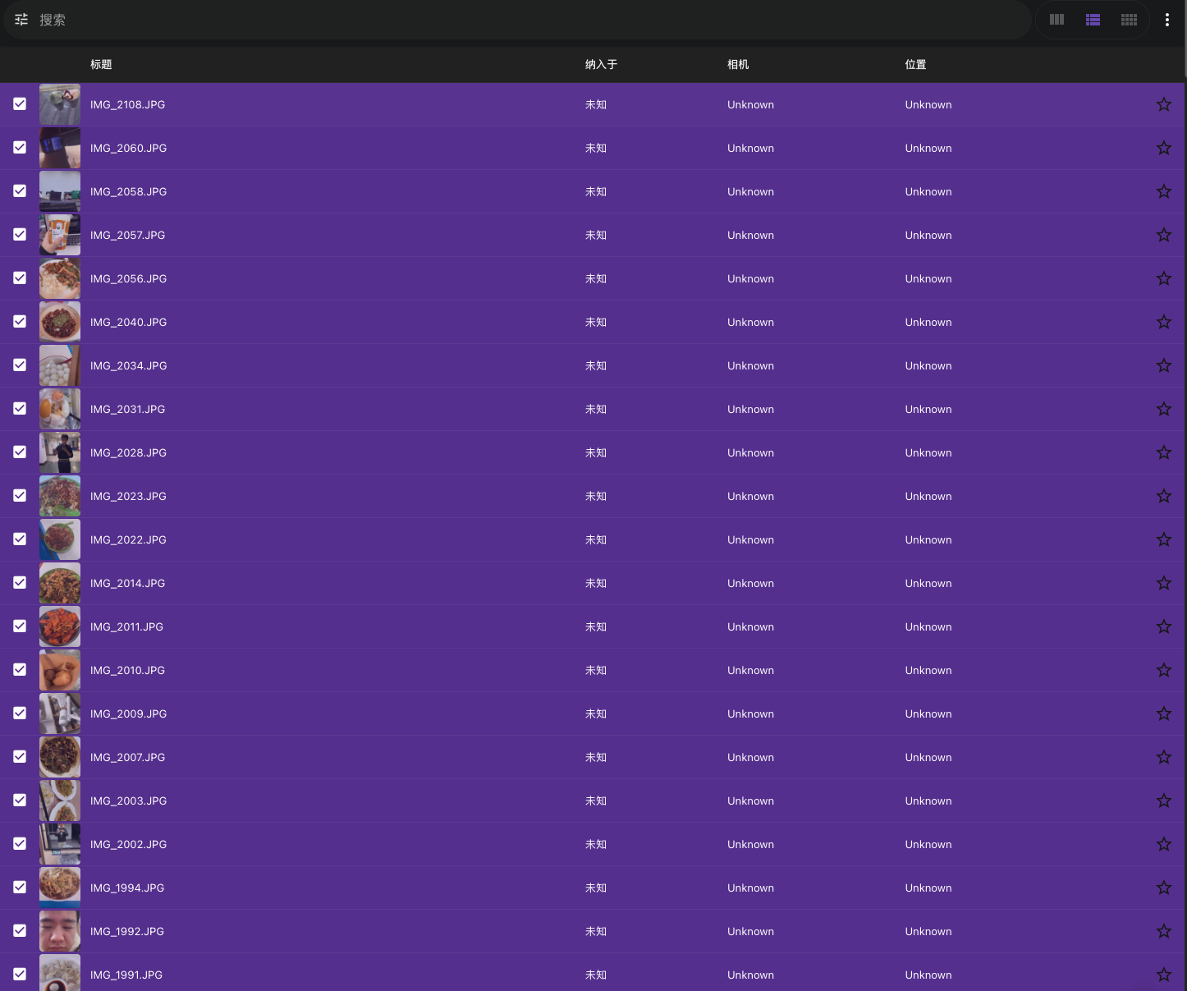The width and height of the screenshot is (1187, 991).
Task: Switch to the mosaic grid view
Action: pyautogui.click(x=1129, y=20)
